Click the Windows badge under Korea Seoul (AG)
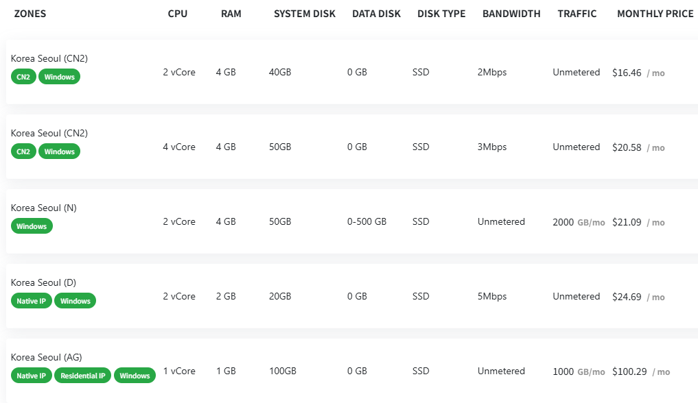 [x=135, y=376]
